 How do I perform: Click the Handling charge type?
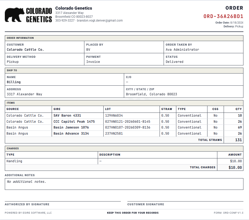tap(14, 161)
